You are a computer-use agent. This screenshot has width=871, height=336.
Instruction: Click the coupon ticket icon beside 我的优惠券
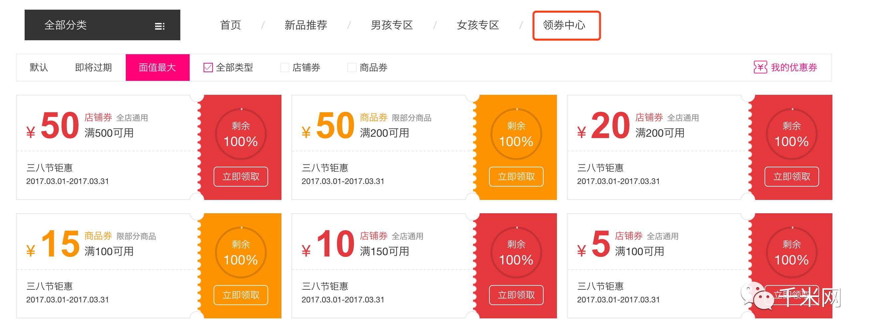point(760,67)
